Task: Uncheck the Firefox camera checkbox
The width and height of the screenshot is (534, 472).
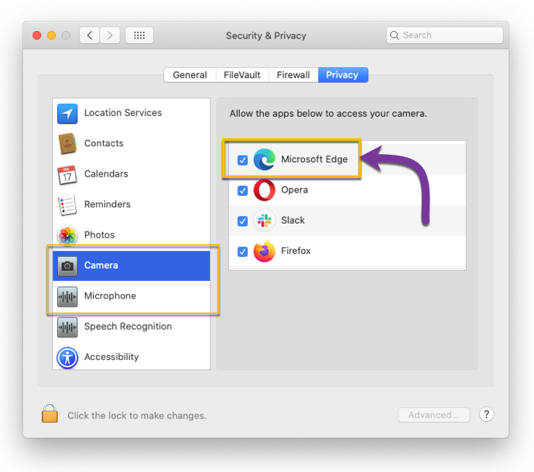Action: tap(242, 251)
